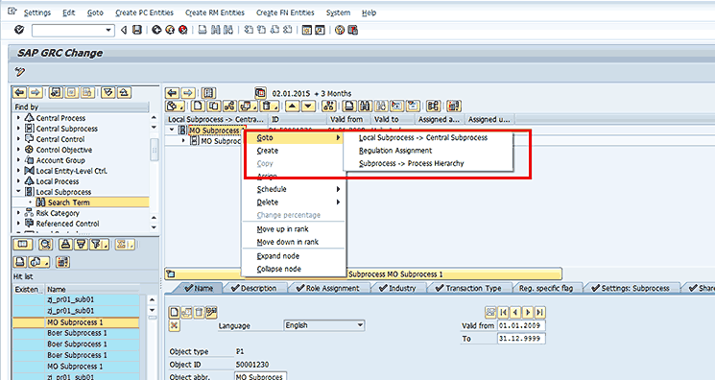715x380 pixels.
Task: Click the Valid from date field 01.01.2009
Action: (521, 325)
